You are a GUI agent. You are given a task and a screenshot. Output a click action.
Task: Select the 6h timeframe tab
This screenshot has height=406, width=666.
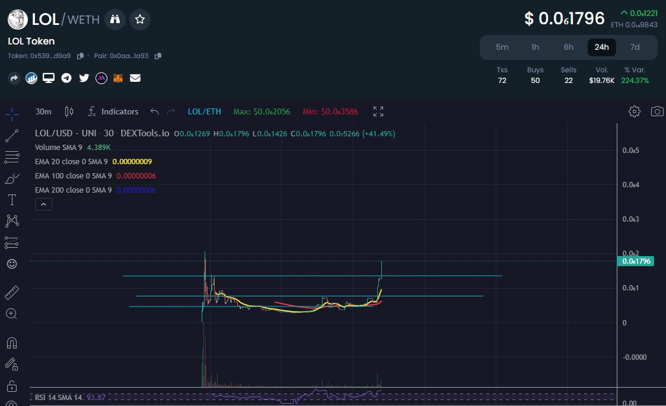568,47
